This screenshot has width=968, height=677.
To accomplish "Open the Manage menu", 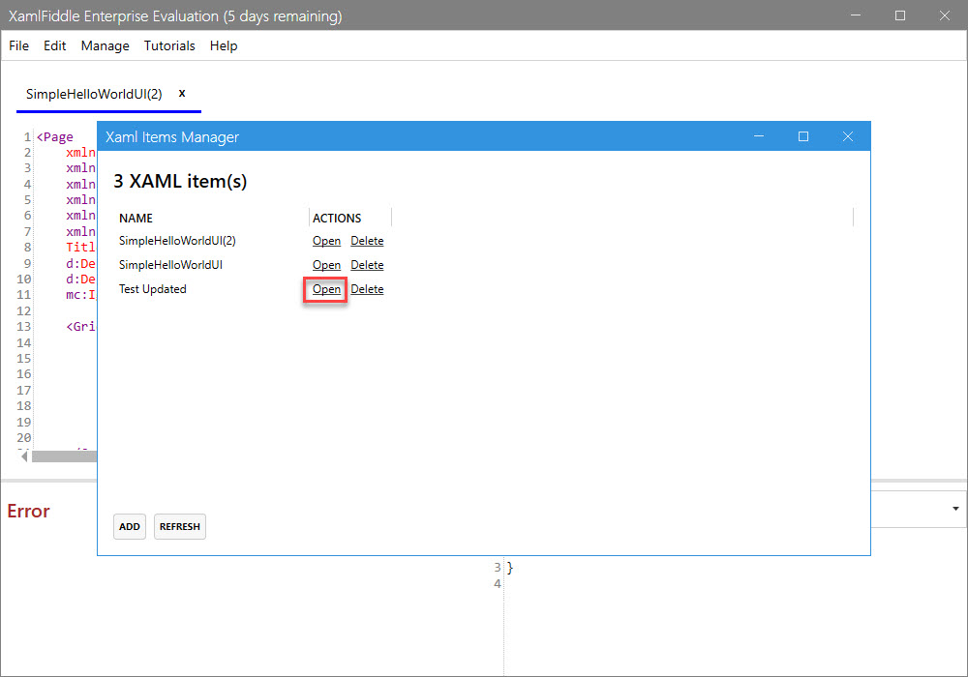I will 105,45.
